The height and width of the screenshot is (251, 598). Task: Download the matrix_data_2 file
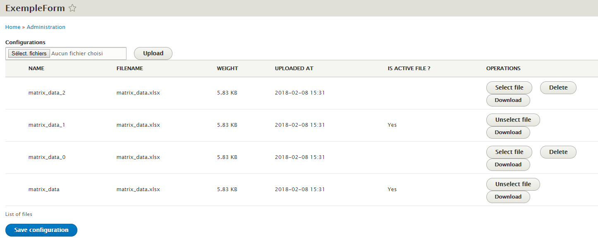508,100
